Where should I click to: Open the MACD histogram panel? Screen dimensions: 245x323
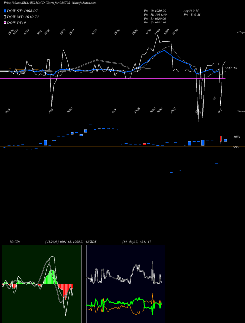(42, 284)
